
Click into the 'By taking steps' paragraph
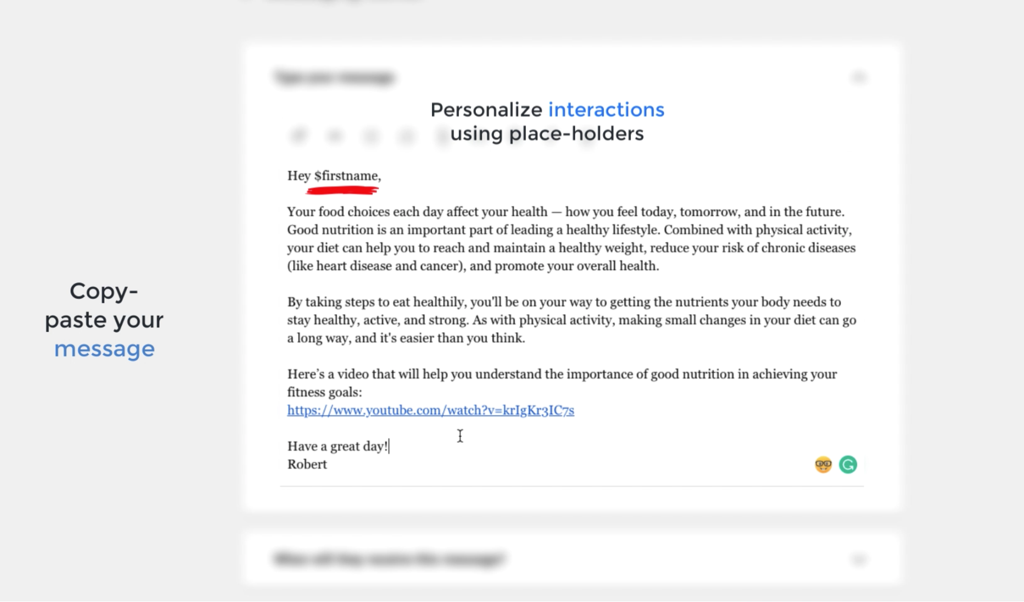pos(572,320)
